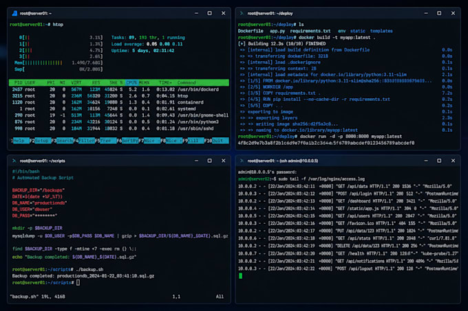Click the 'Building 12.3s (10/10) FINISHED' line

tap(281, 44)
